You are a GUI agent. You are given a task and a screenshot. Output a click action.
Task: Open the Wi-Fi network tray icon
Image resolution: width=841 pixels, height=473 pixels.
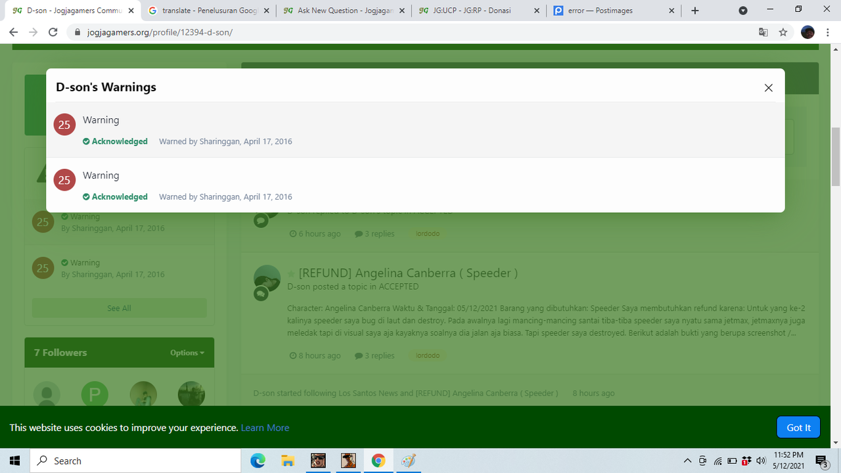718,461
